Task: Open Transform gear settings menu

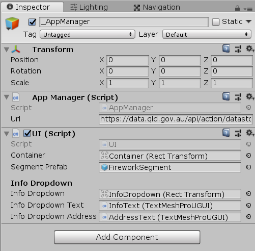Action: tap(250, 49)
